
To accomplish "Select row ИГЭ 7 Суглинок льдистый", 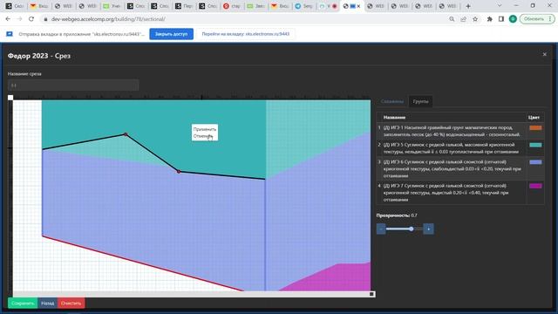I will tap(460, 193).
